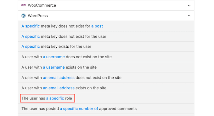This screenshot has height=116, width=214.
Task: Click 'a username' in exists-on-site condition
Action: 54,67
